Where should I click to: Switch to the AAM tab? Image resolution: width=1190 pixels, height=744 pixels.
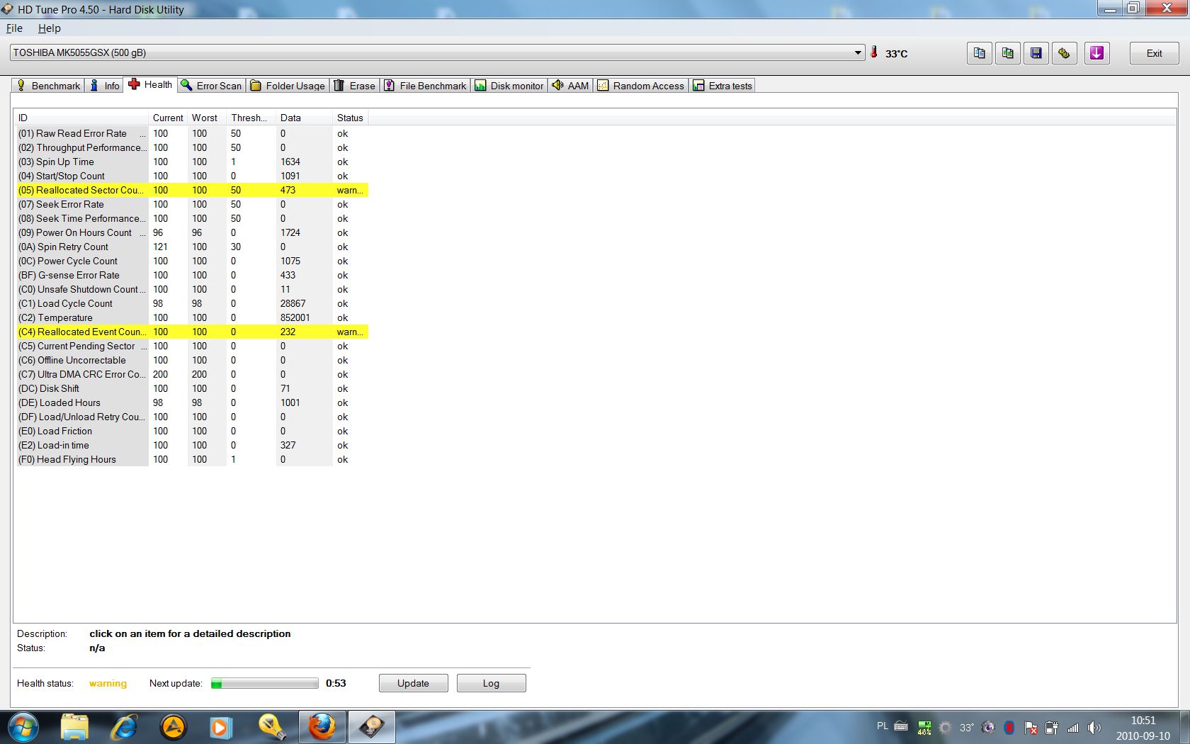[571, 86]
